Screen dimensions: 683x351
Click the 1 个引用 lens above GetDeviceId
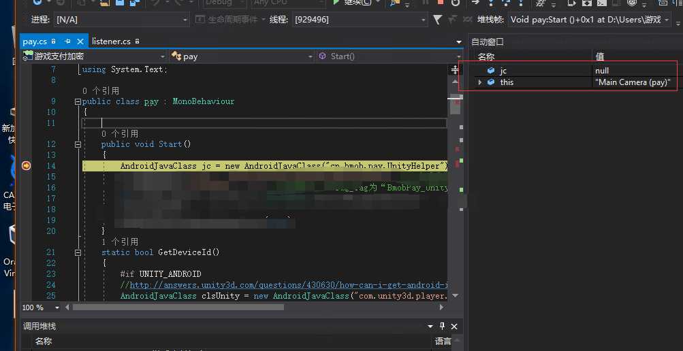point(120,241)
